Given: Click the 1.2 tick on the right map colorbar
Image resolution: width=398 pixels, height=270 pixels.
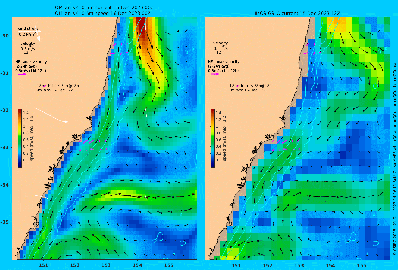Looking at the screenshot, I should pos(218,120).
